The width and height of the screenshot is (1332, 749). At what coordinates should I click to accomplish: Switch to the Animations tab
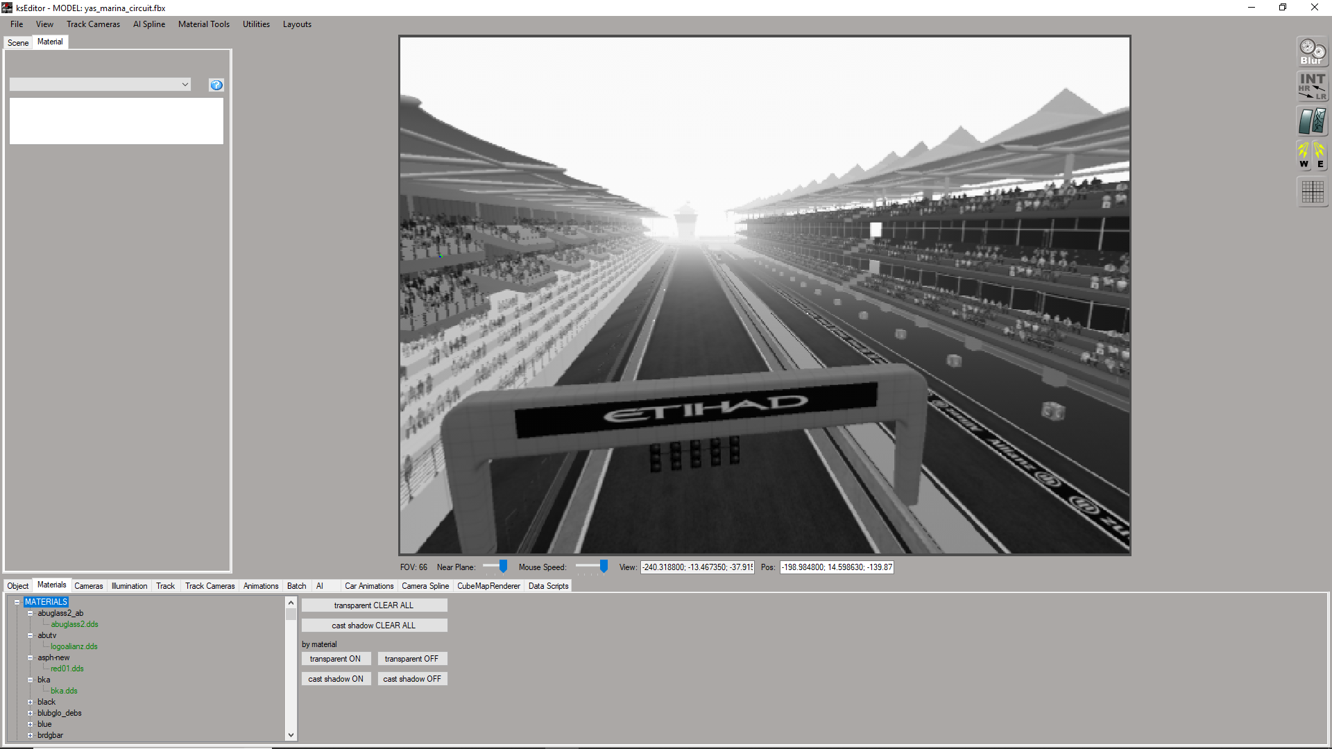[x=261, y=586]
